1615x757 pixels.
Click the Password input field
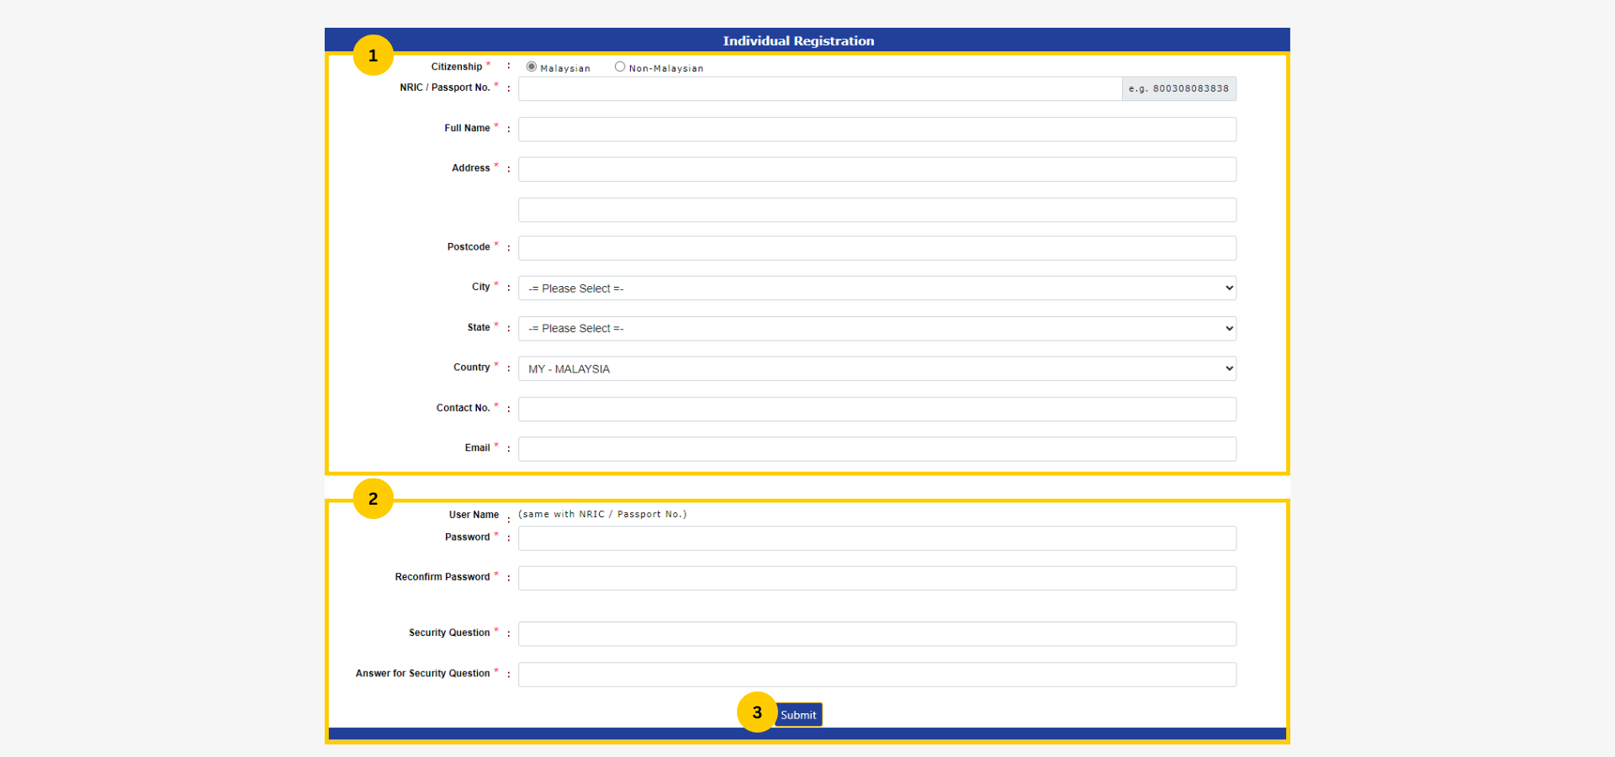click(x=876, y=537)
